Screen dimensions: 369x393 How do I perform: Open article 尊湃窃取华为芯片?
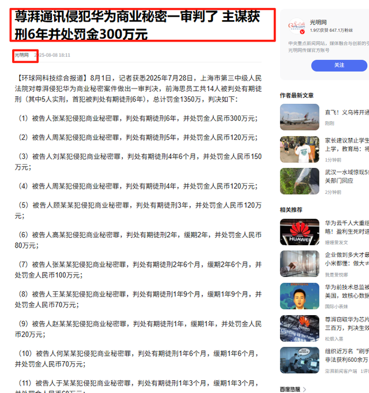(347, 324)
